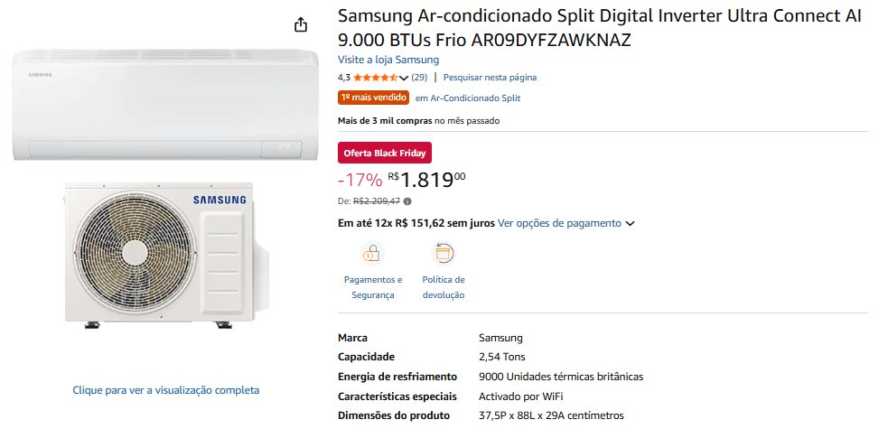Open Ver opções de pagamento link
Viewport: 888px width, 429px height.
[559, 223]
